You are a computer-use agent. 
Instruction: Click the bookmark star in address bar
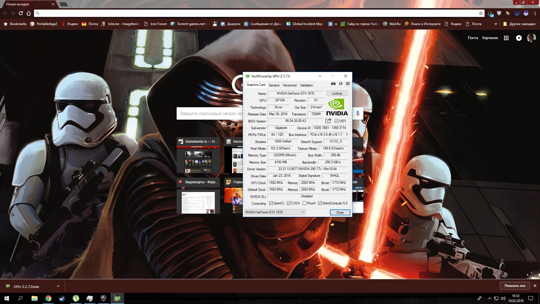point(481,13)
